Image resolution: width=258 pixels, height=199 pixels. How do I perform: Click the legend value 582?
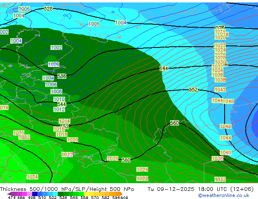(x=105, y=197)
